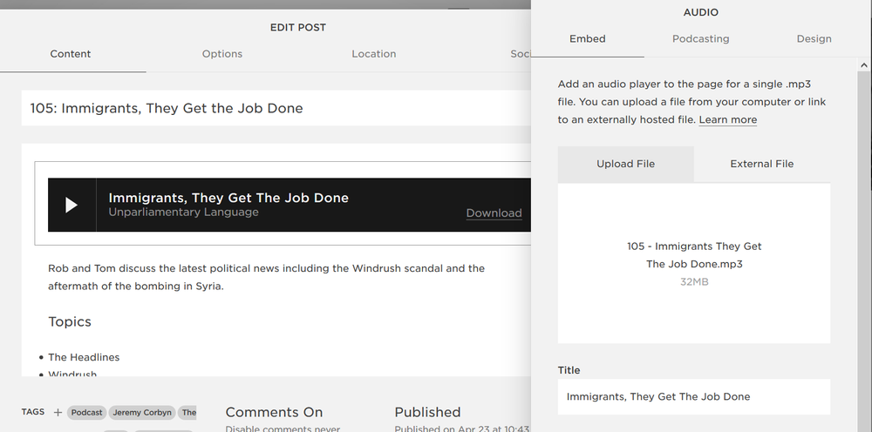Edit the post title field
The height and width of the screenshot is (432, 872).
(x=276, y=108)
